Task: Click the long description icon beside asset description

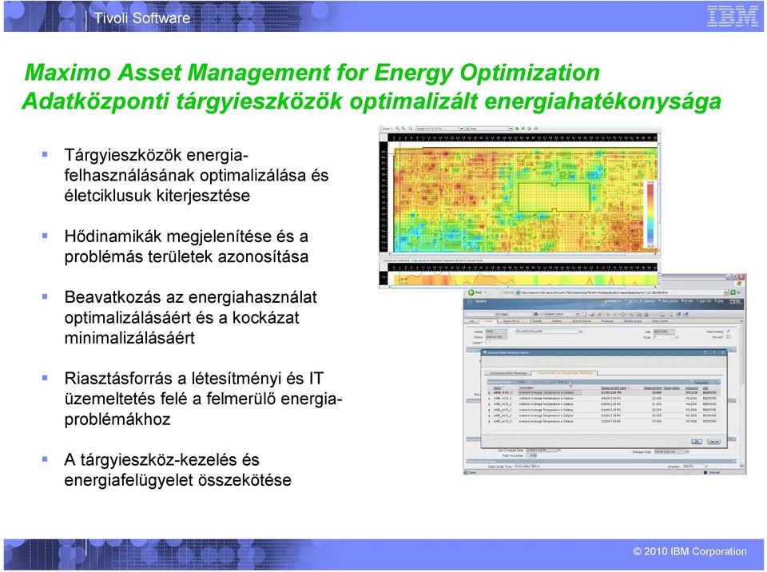Action: [x=581, y=332]
